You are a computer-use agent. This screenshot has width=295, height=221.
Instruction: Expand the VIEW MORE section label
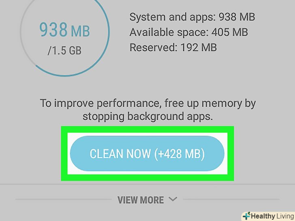(141, 200)
